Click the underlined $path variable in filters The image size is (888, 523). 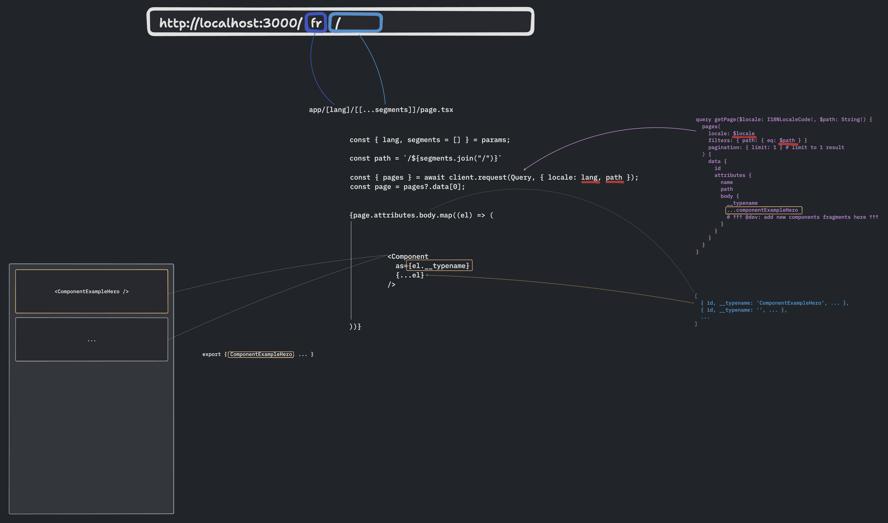pos(787,141)
